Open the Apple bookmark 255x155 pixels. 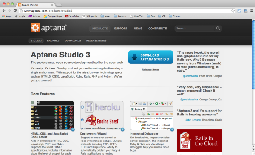(20, 16)
